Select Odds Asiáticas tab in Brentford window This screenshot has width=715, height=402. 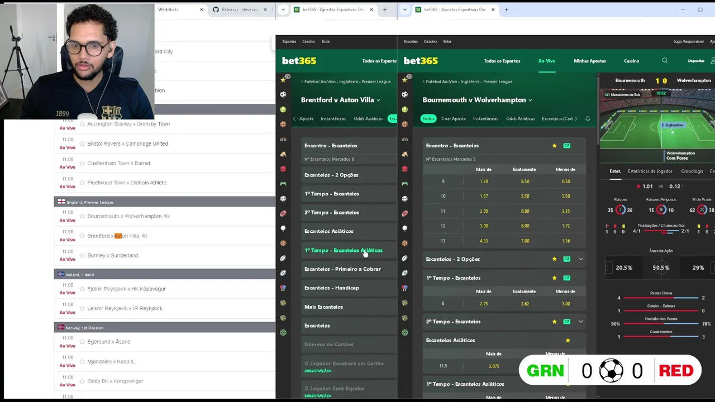click(368, 119)
